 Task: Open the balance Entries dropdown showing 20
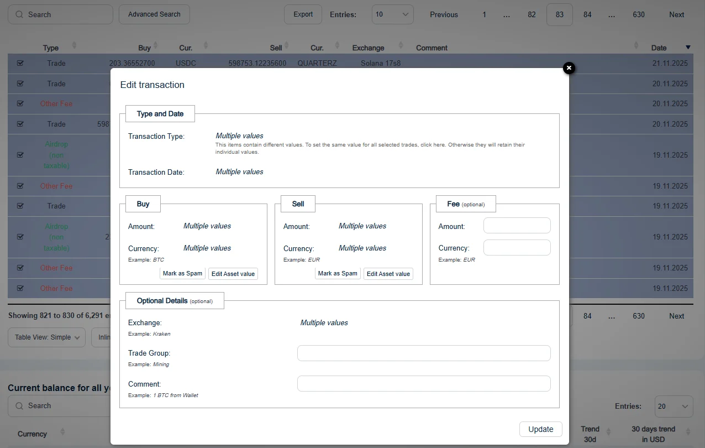[x=673, y=407]
